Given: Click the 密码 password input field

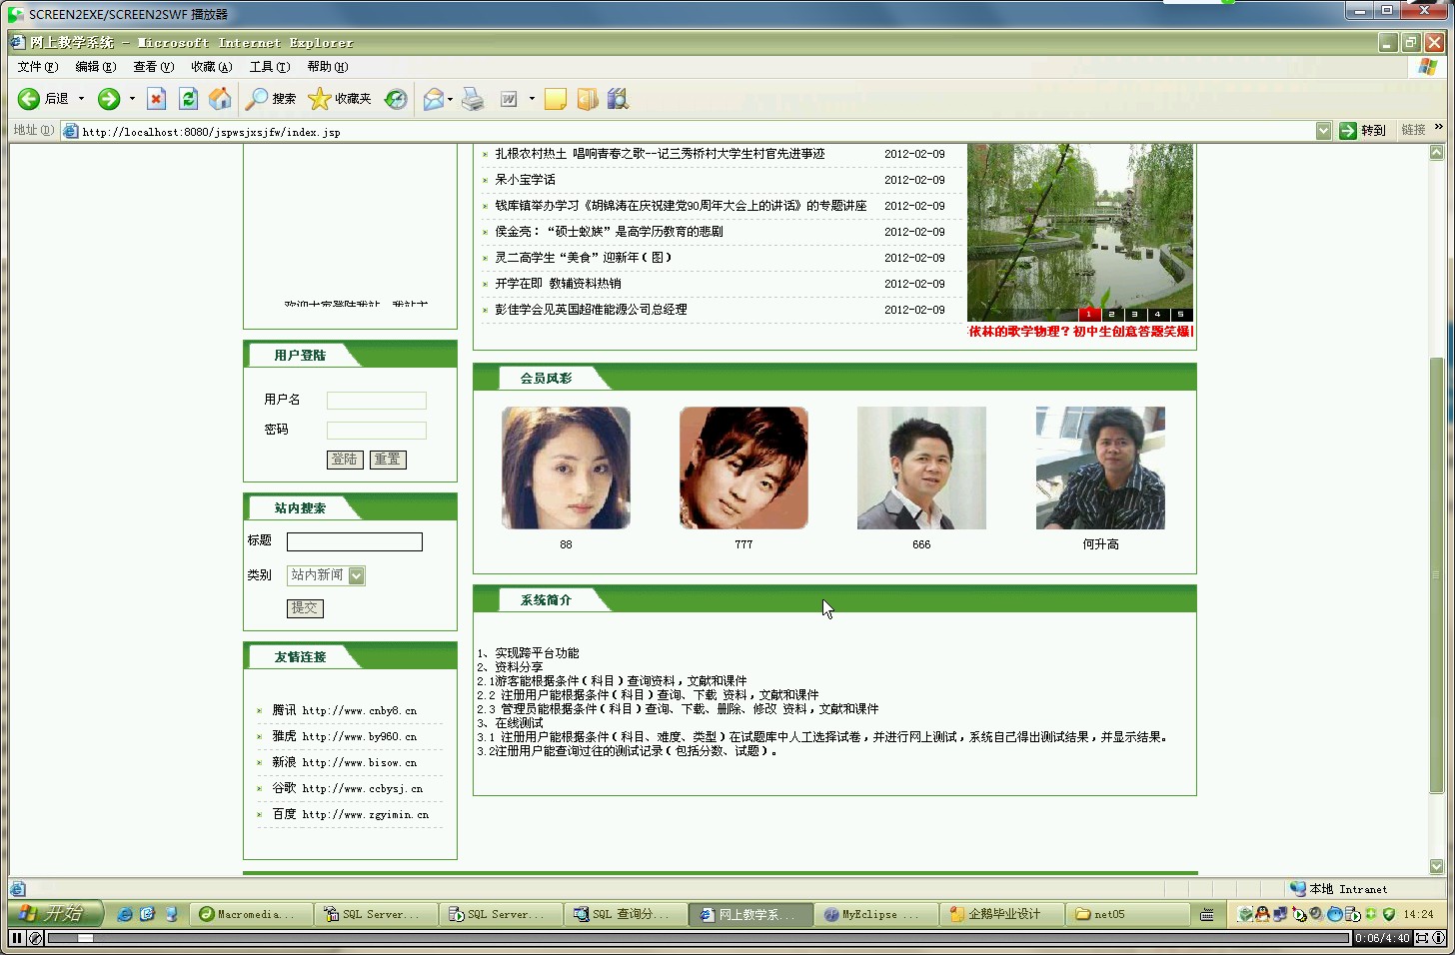Looking at the screenshot, I should click(377, 431).
